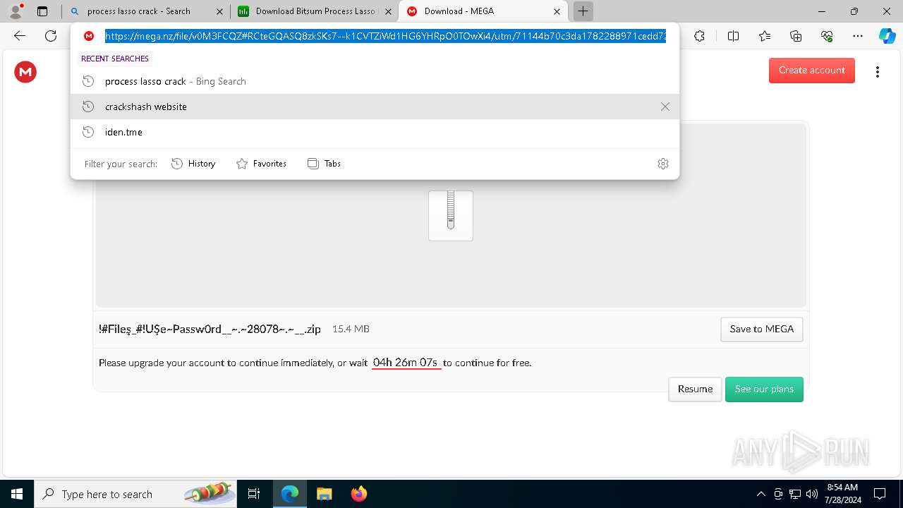
Task: Click the Recent Searches label
Action: pyautogui.click(x=115, y=59)
